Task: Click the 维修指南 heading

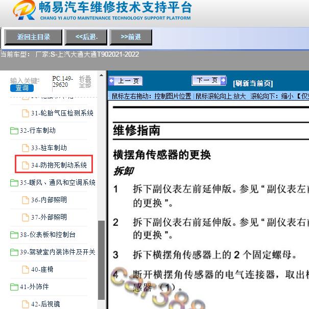Action: (136, 130)
